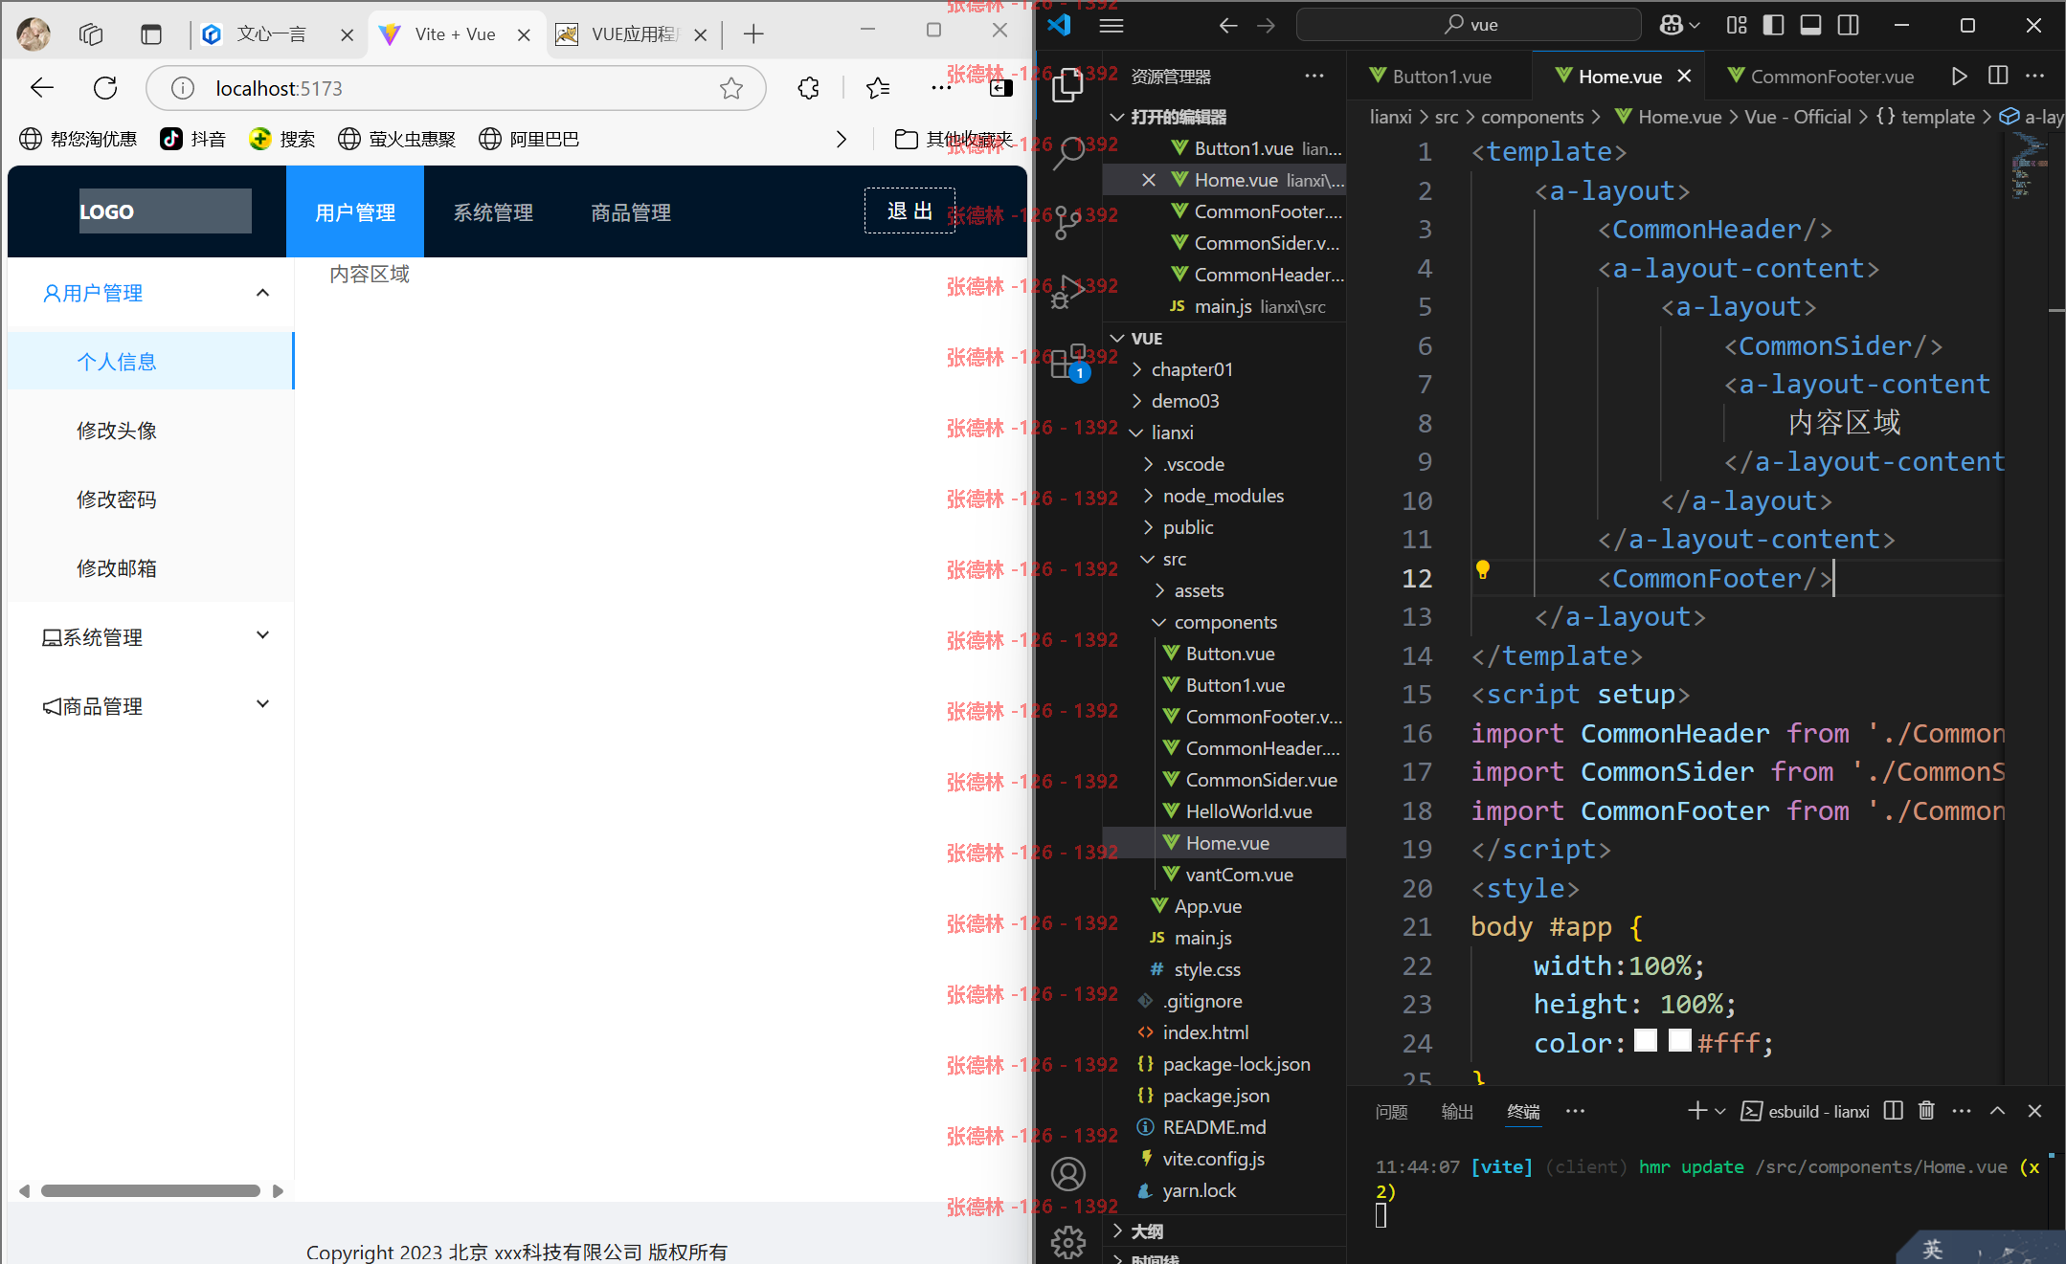Toggle the VS Code secondary side bar
The image size is (2066, 1264).
(x=1849, y=26)
